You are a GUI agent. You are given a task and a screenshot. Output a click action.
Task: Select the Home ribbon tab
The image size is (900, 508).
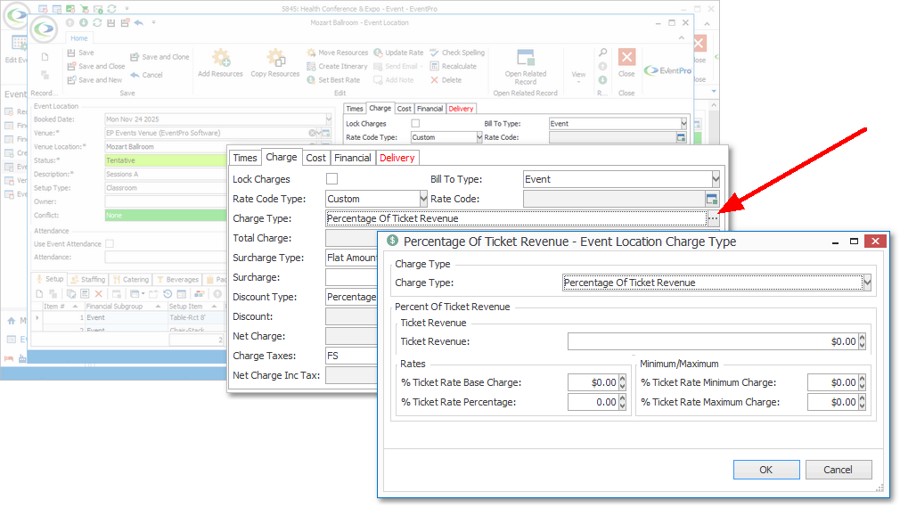click(x=79, y=38)
